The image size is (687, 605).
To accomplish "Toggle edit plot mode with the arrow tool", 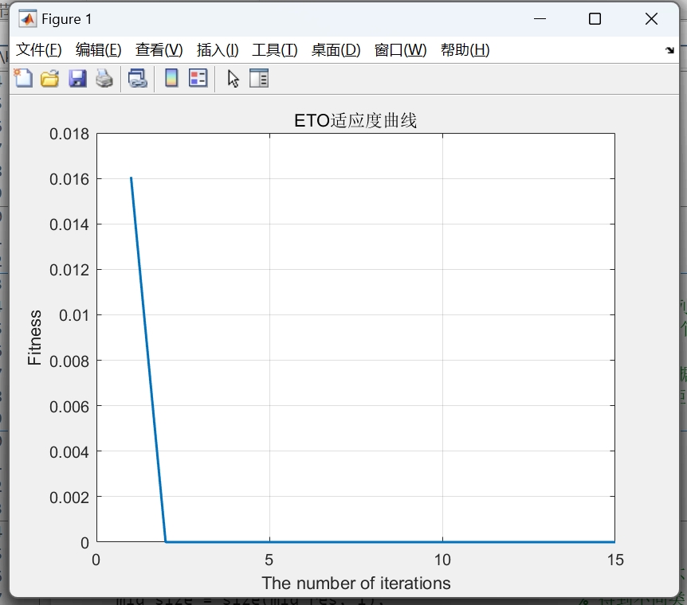I will [x=231, y=78].
